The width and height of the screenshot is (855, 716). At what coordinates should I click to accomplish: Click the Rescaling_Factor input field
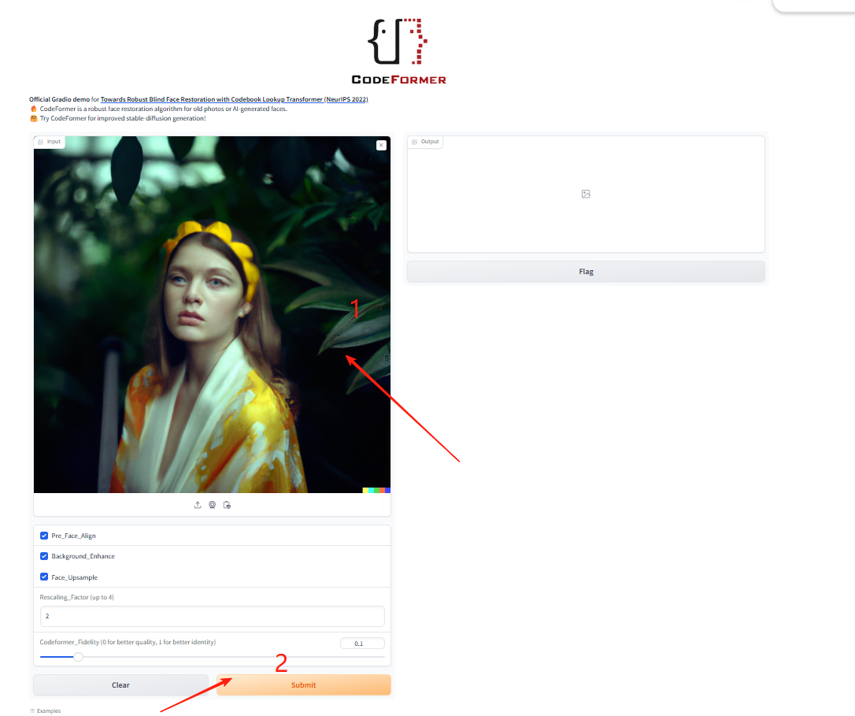point(212,616)
